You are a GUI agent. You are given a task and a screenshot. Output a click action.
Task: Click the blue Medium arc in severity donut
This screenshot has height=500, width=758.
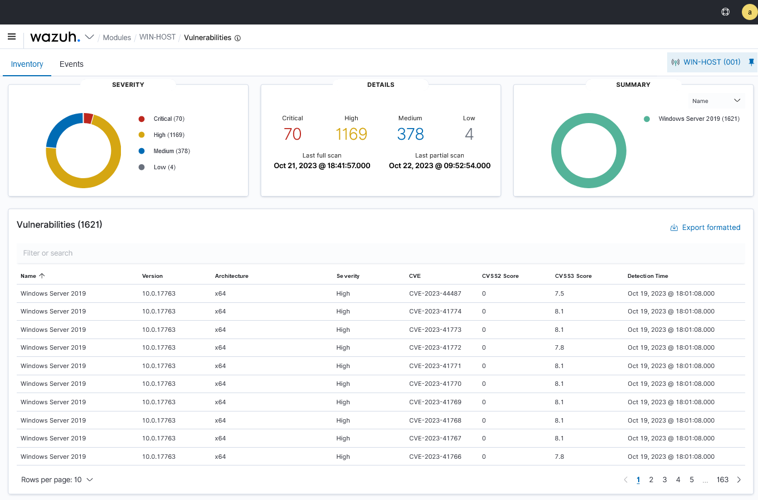pos(61,127)
